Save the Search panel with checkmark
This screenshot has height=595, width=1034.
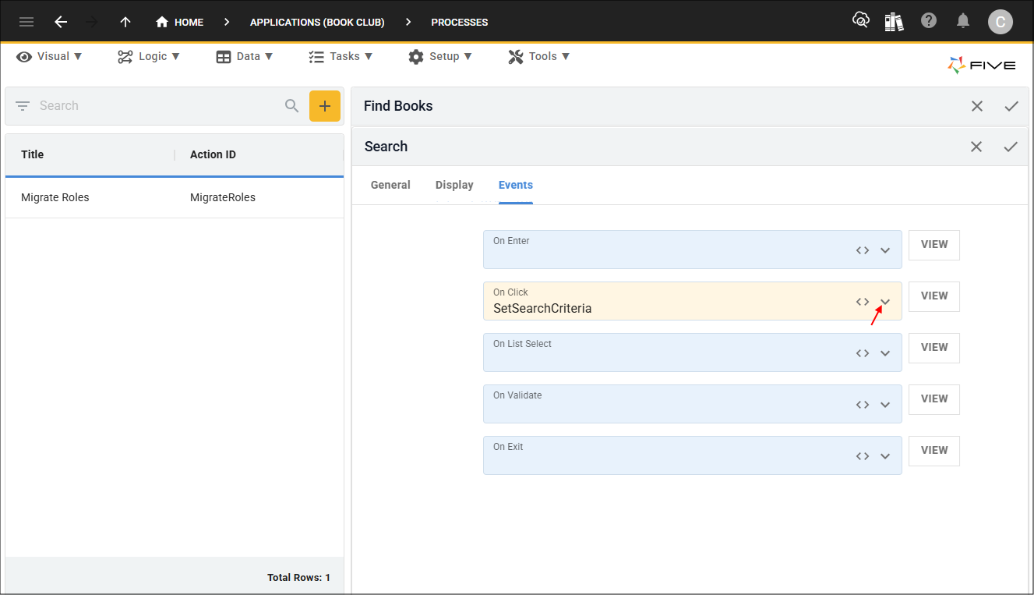[x=1011, y=147]
